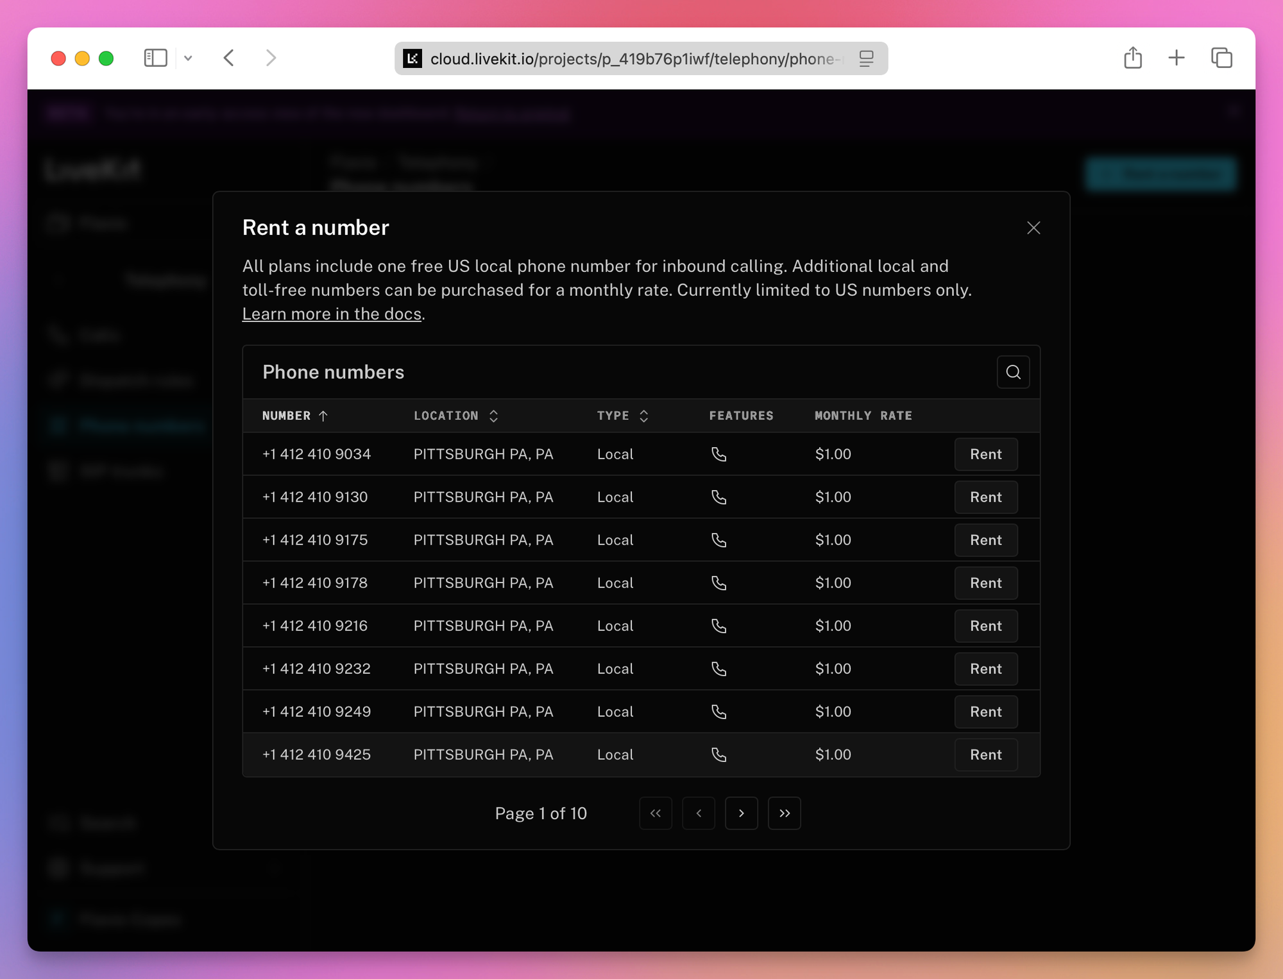This screenshot has width=1283, height=979.
Task: Rent the number +1 412 410 9232
Action: (x=985, y=669)
